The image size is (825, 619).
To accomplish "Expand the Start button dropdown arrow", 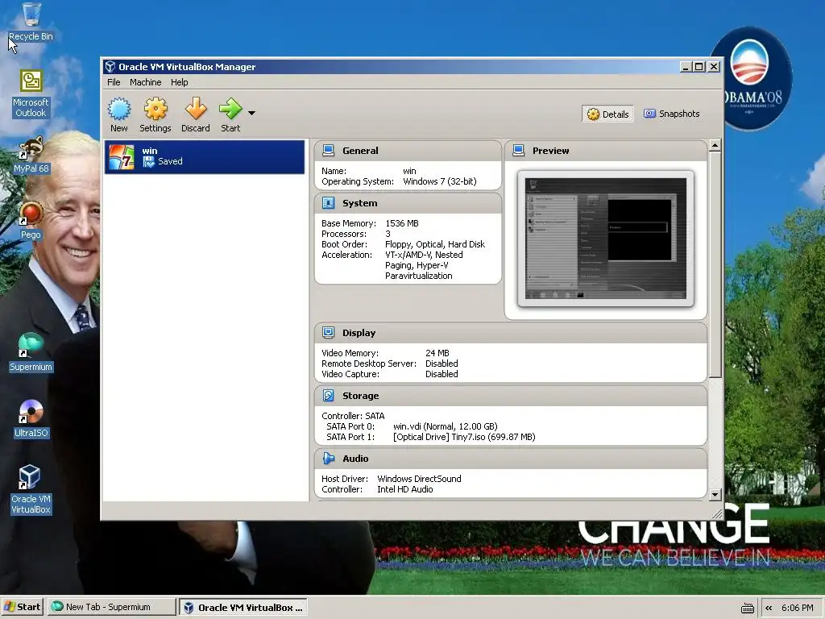I will (x=251, y=113).
